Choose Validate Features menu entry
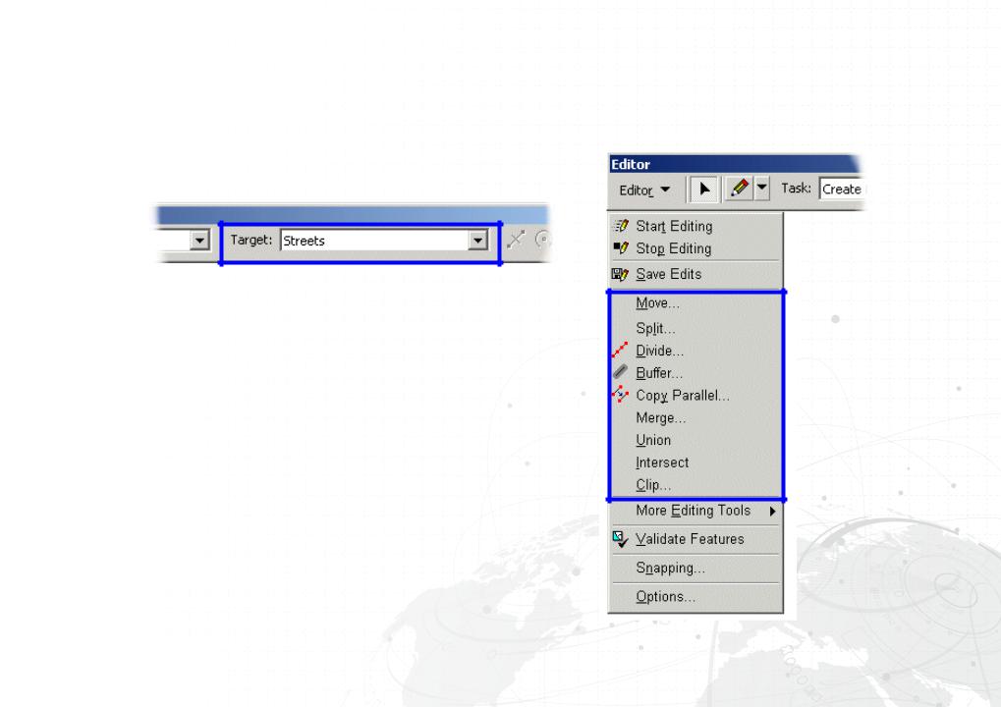The image size is (1001, 707). click(x=695, y=539)
